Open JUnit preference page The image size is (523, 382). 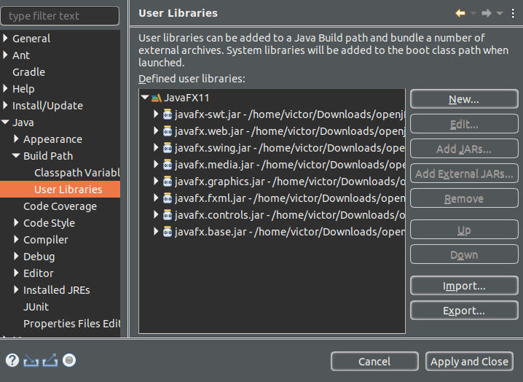coord(36,307)
